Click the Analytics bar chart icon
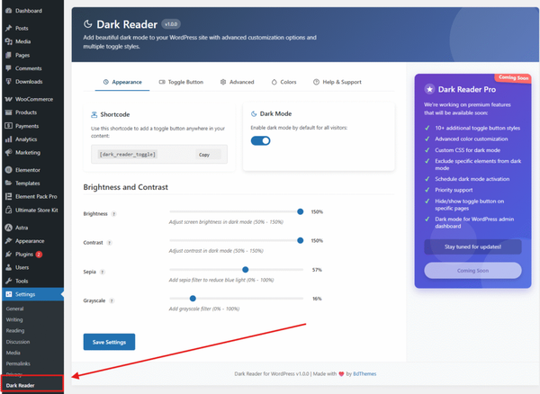The height and width of the screenshot is (394, 540). [9, 139]
